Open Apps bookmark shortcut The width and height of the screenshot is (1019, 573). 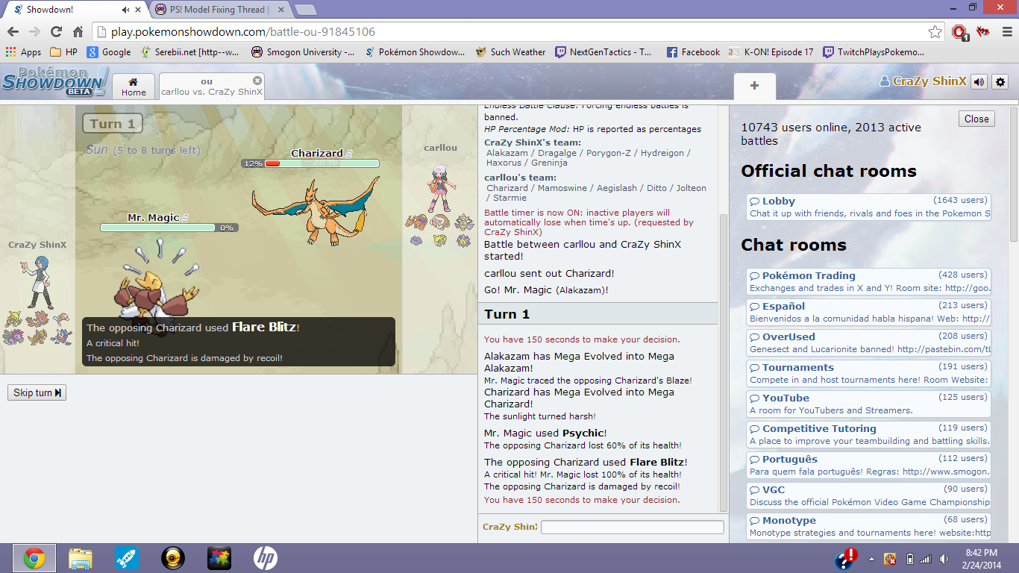[23, 52]
